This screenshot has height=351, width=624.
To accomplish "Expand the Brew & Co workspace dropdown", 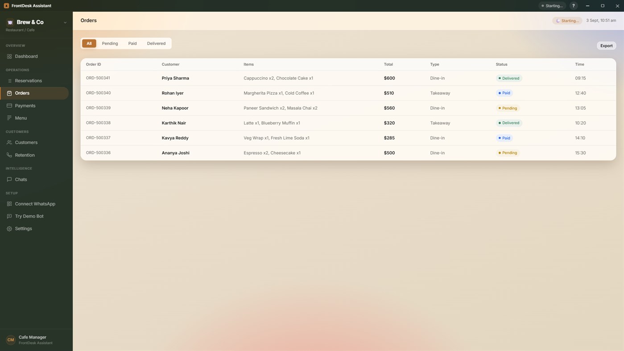I will 65,23.
